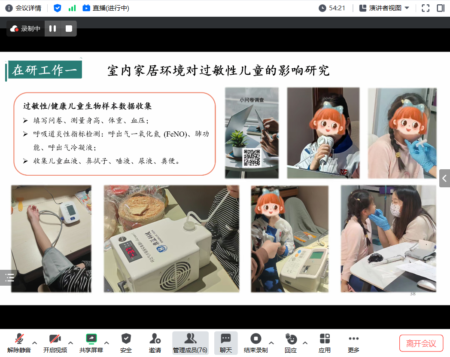Image resolution: width=450 pixels, height=357 pixels.
Task: Turn on camera with 开启视频
Action: [x=55, y=343]
